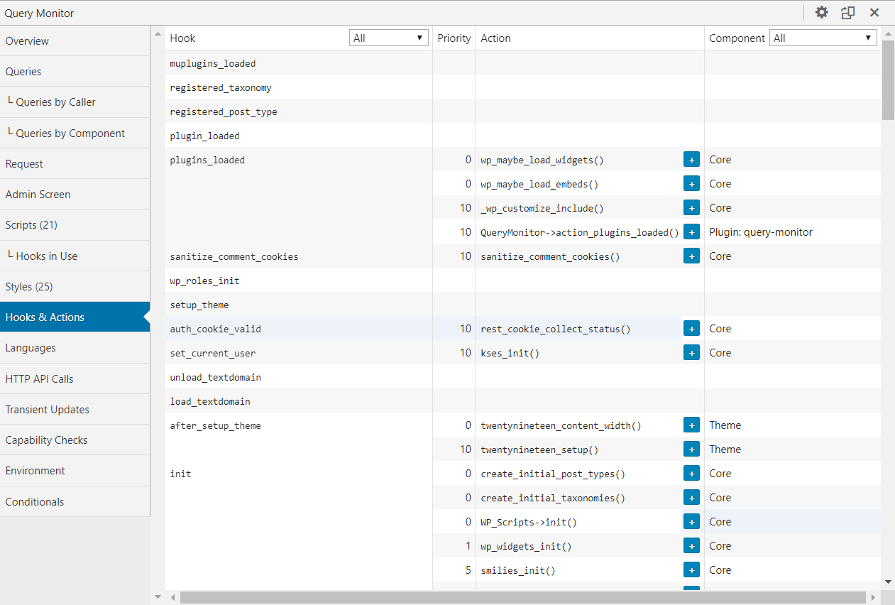Viewport: 895px width, 605px height.
Task: Expand create_initial_post_types() row
Action: pos(691,474)
